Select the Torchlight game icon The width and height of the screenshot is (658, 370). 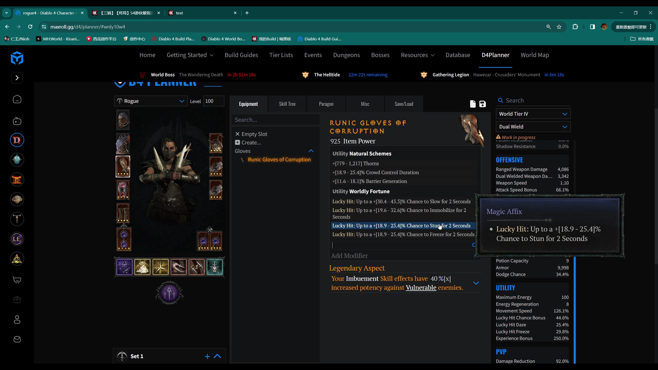click(17, 219)
